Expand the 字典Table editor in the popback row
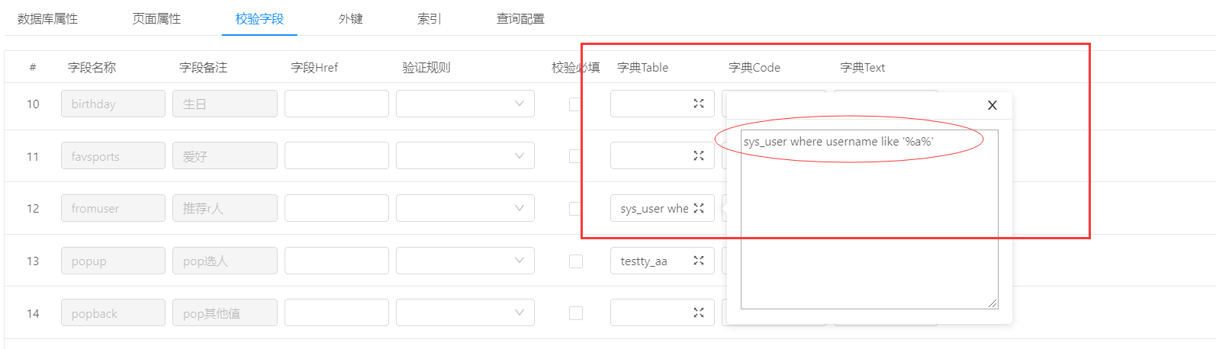Image resolution: width=1216 pixels, height=349 pixels. tap(698, 312)
